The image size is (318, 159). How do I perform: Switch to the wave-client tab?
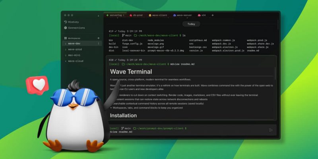(158, 15)
